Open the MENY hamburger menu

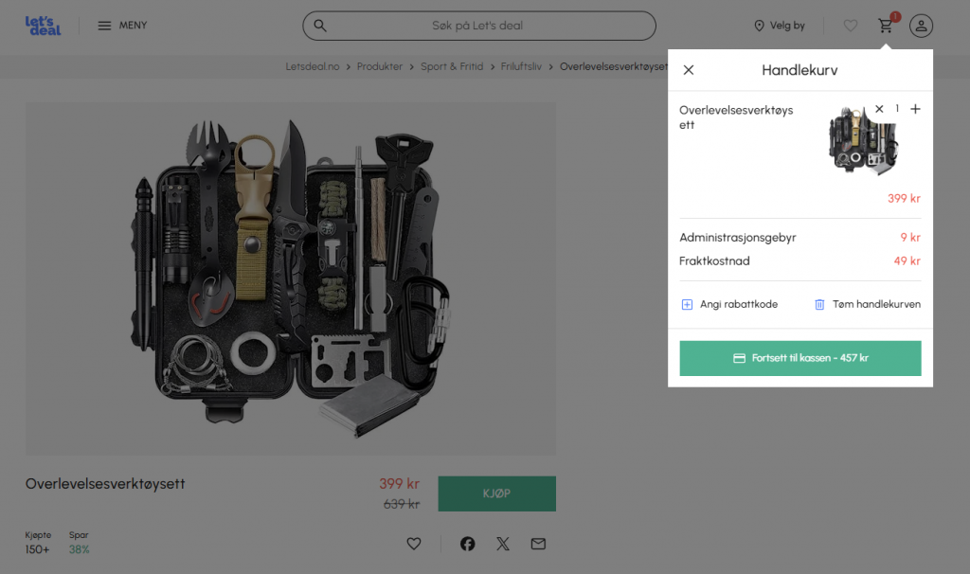click(122, 26)
